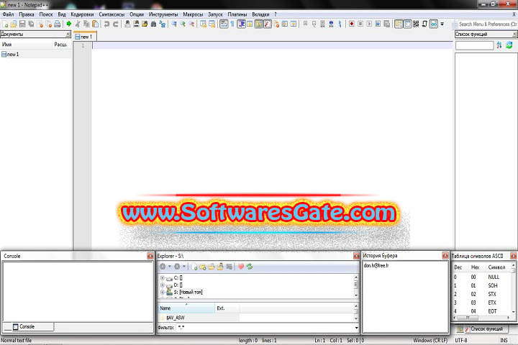Click the Print toolbar icon
518x345 pixels.
click(57, 24)
